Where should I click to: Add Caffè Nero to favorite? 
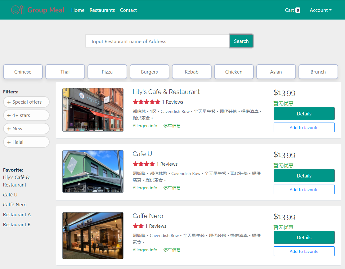[x=304, y=251]
